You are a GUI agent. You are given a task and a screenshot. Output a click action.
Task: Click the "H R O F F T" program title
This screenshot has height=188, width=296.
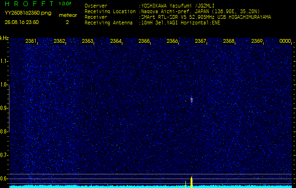[29, 4]
